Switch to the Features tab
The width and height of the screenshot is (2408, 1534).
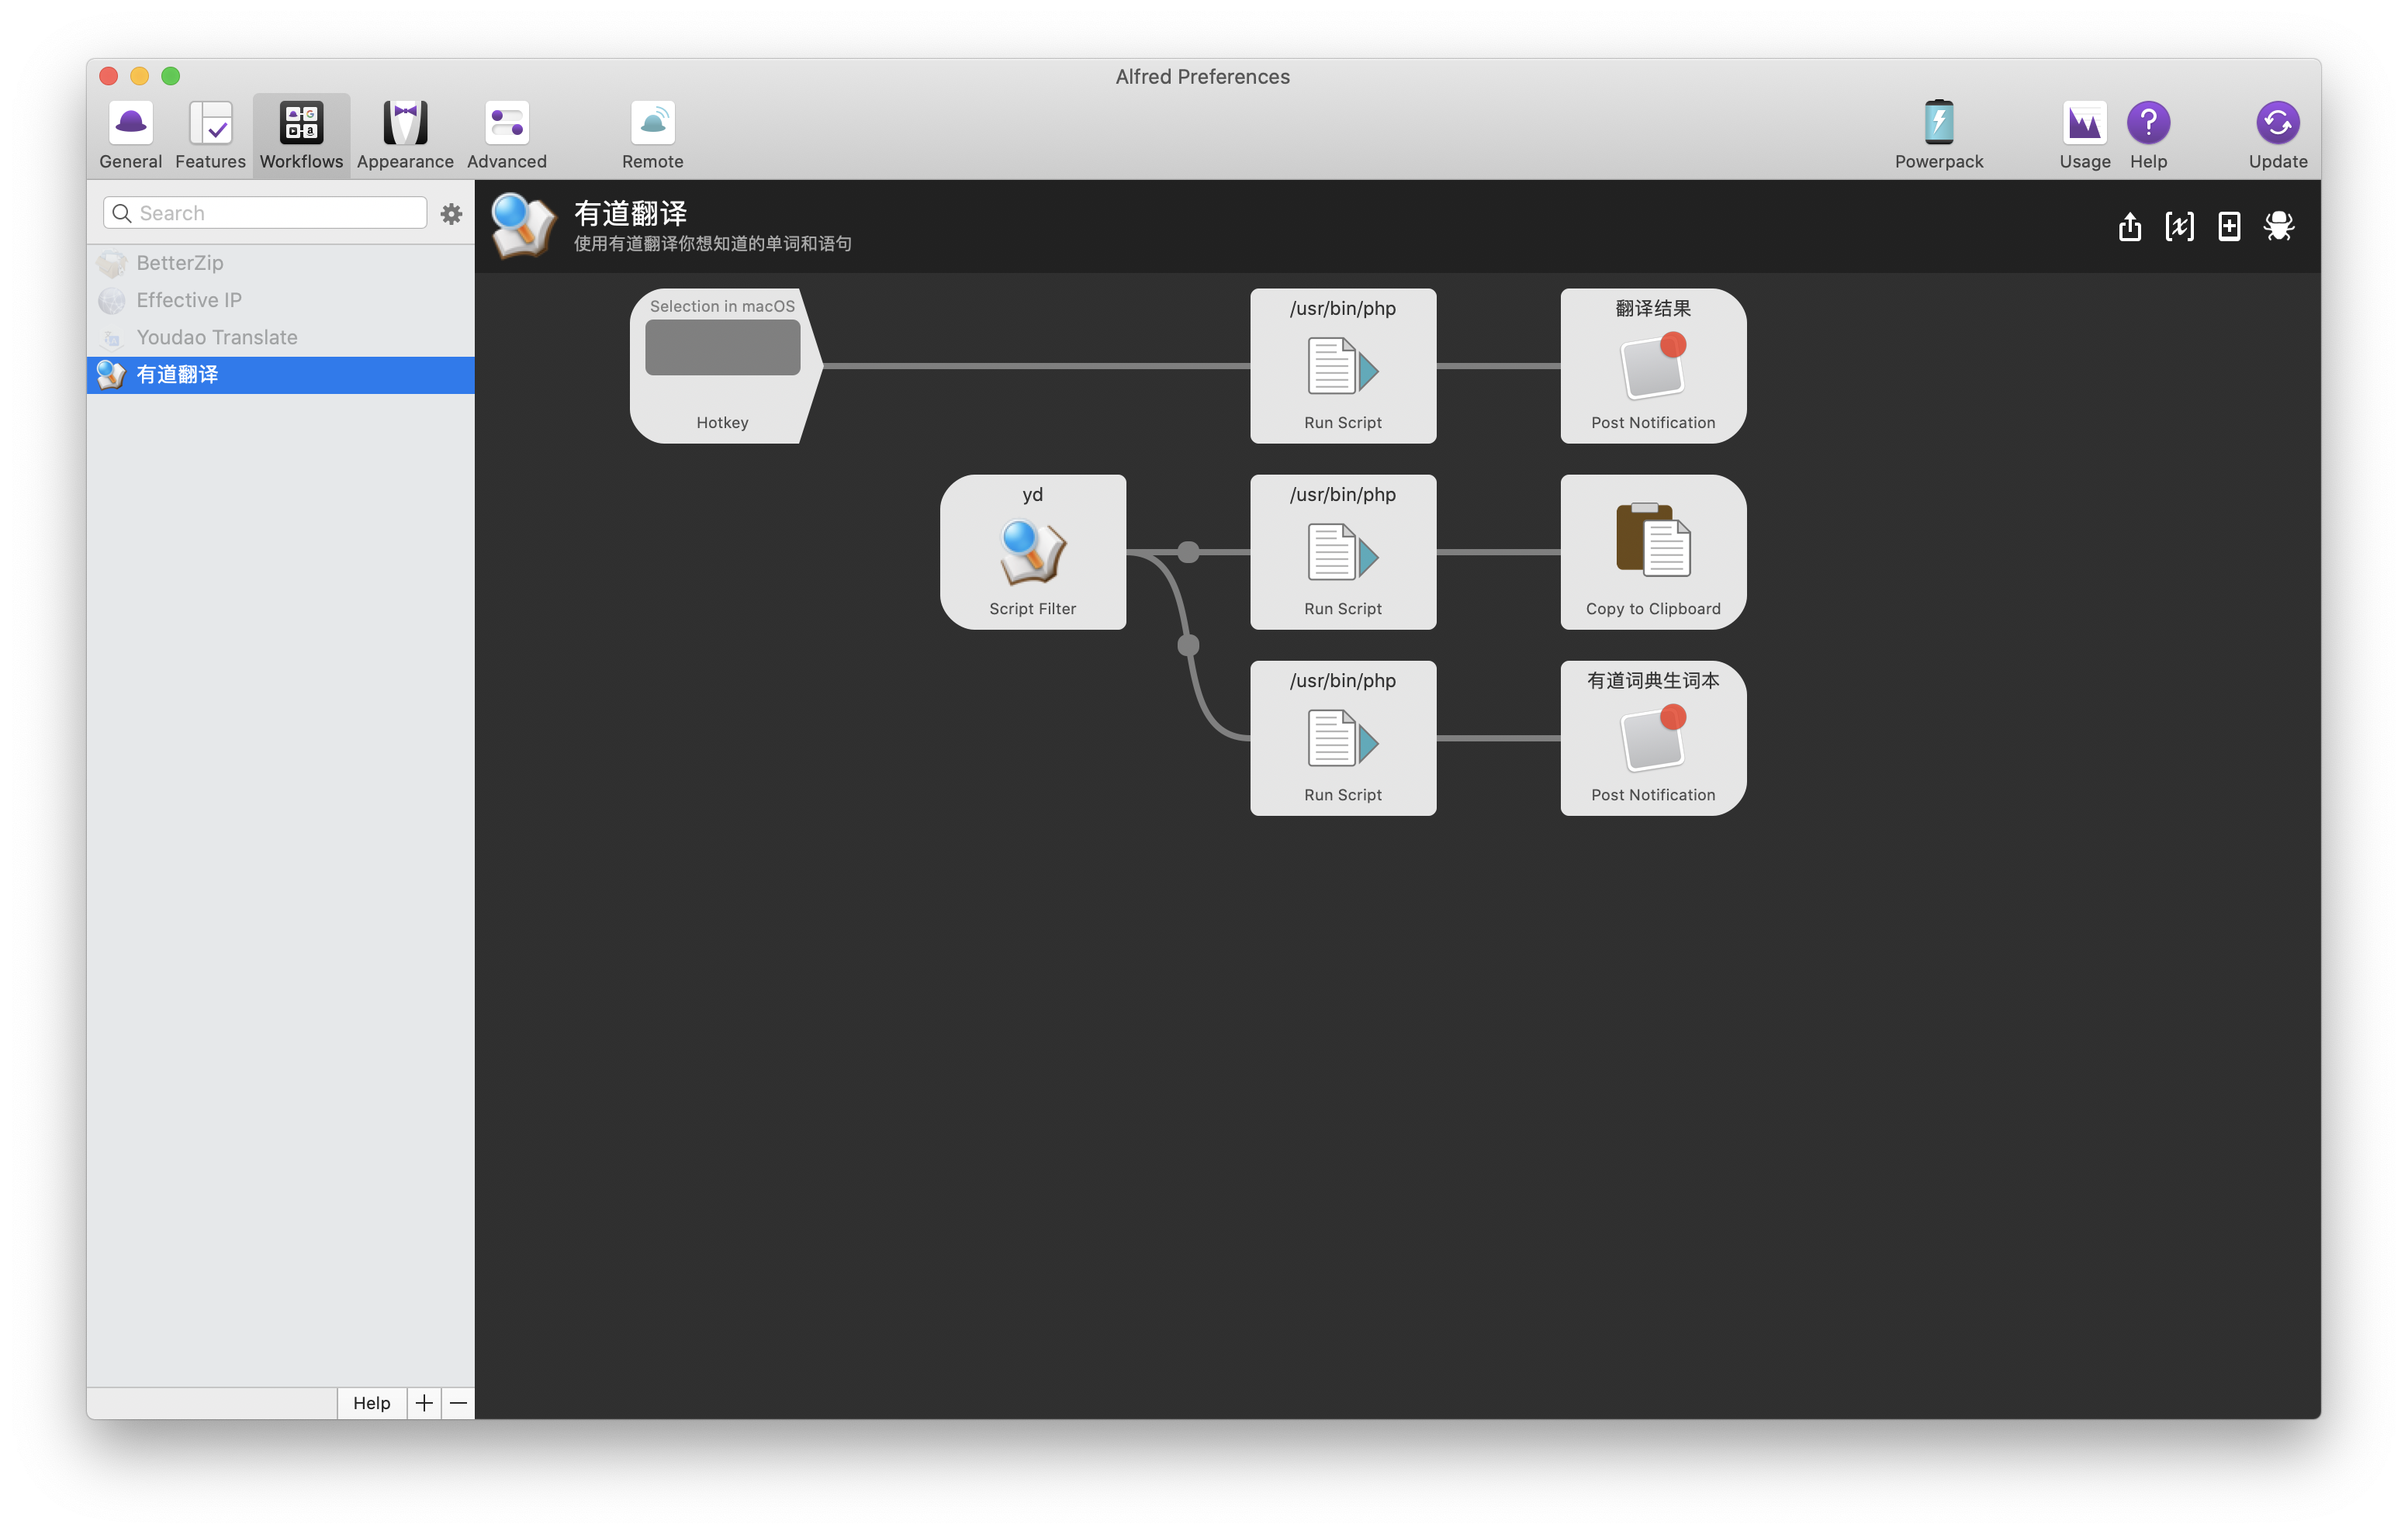click(x=210, y=135)
